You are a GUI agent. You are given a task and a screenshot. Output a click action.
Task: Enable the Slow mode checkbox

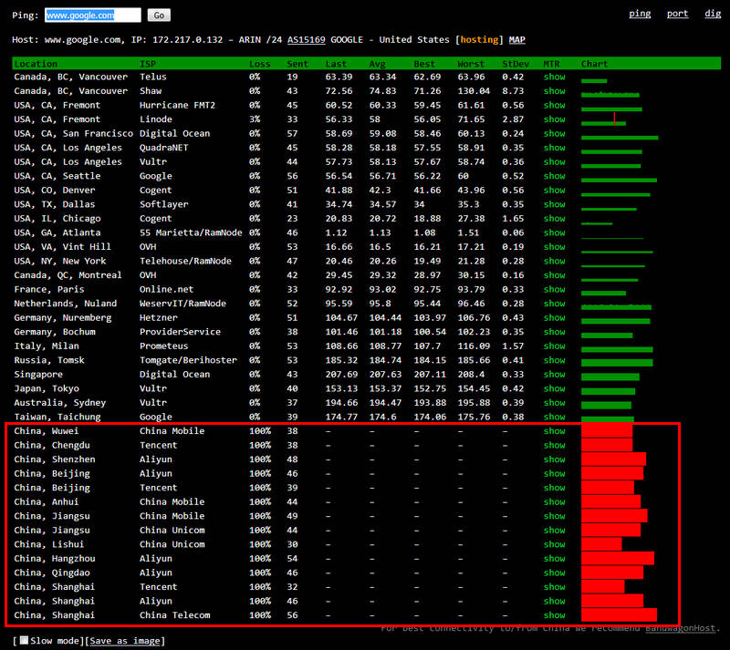coord(25,641)
